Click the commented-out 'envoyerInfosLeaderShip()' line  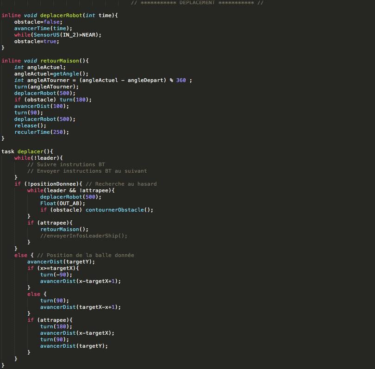pos(84,236)
